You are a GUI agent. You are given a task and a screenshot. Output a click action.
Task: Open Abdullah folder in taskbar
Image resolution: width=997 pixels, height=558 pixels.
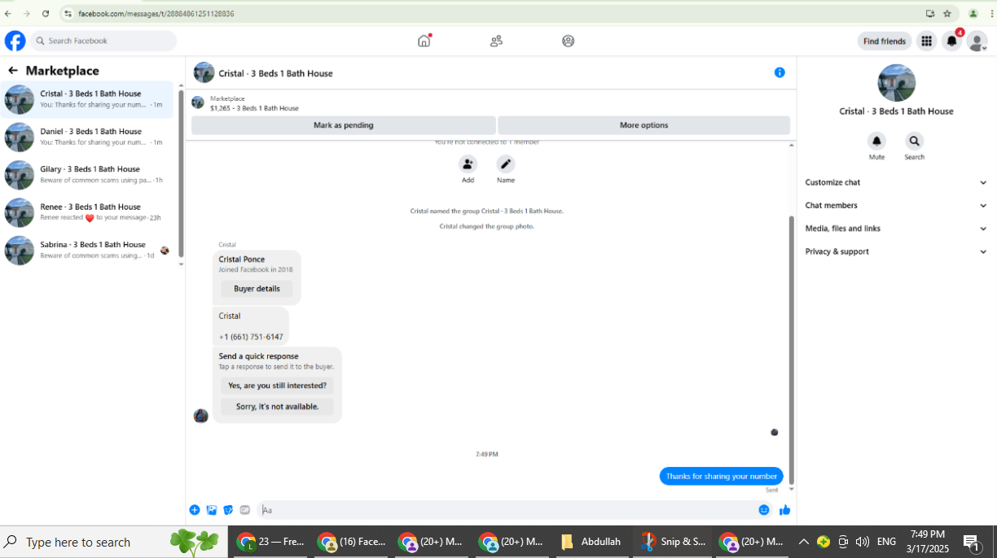point(592,542)
